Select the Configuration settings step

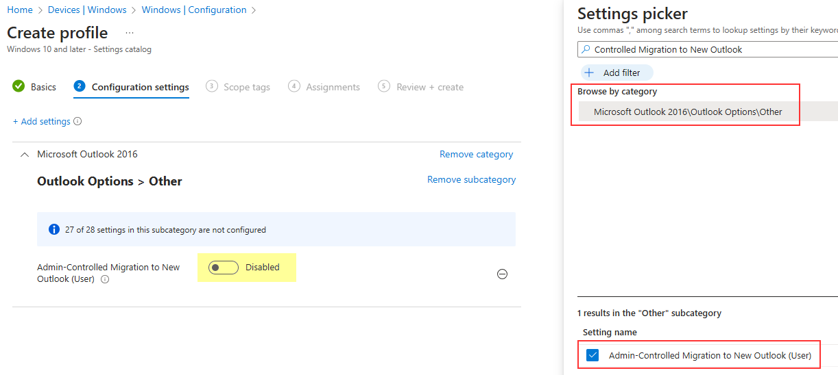[131, 87]
